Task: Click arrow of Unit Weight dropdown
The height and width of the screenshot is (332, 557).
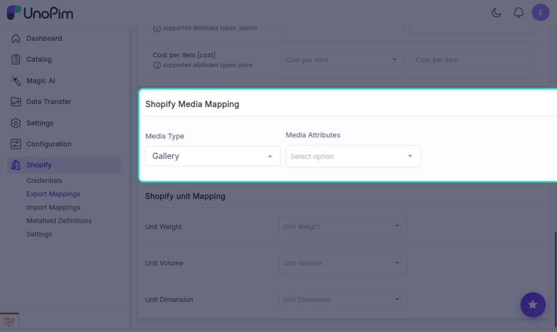Action: (397, 226)
